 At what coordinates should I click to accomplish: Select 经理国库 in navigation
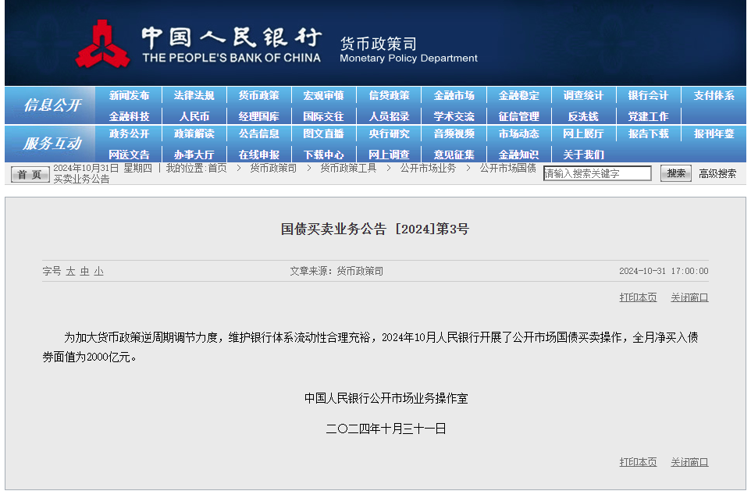(x=258, y=116)
